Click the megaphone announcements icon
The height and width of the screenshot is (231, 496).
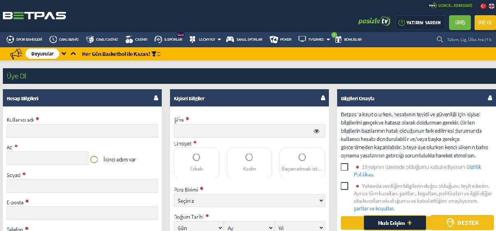(x=16, y=54)
